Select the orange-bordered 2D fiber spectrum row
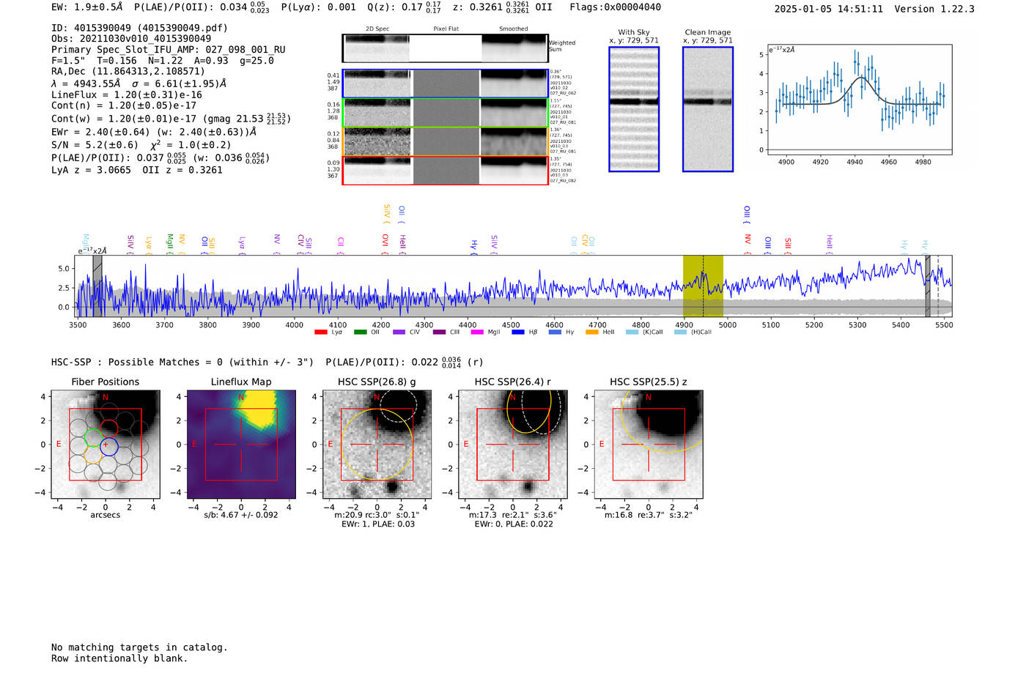Viewport: 1026px width, 698px height. pos(445,141)
